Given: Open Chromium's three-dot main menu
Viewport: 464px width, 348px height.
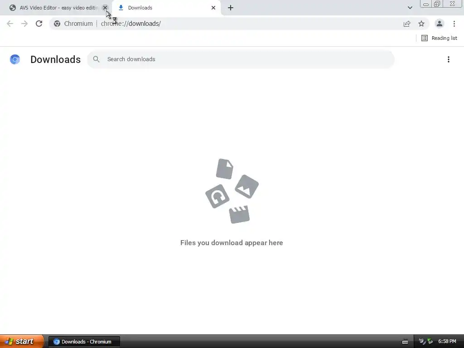Looking at the screenshot, I should pyautogui.click(x=454, y=24).
